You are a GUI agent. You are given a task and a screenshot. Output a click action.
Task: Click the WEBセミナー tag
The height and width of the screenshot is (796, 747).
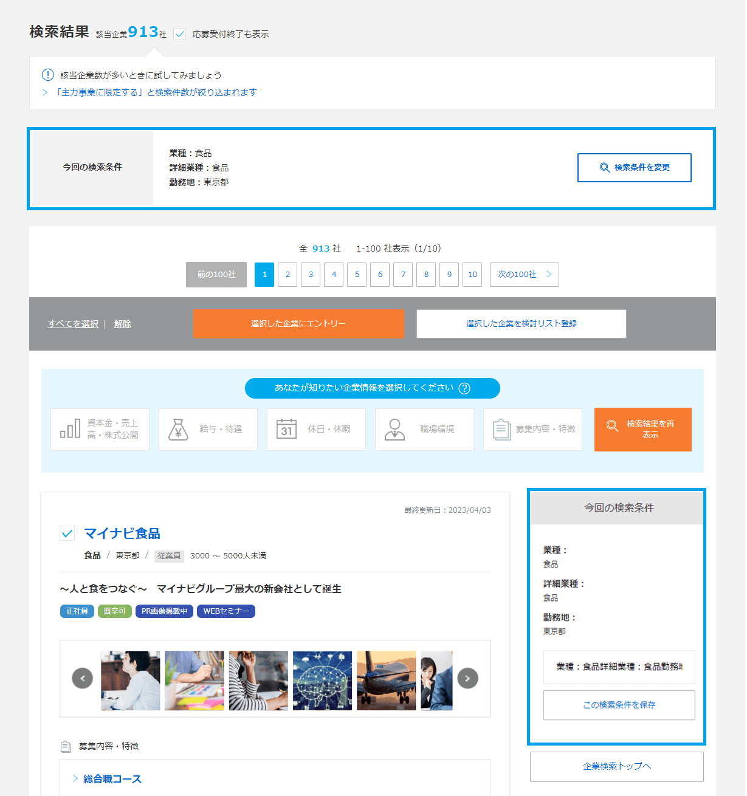pos(226,611)
